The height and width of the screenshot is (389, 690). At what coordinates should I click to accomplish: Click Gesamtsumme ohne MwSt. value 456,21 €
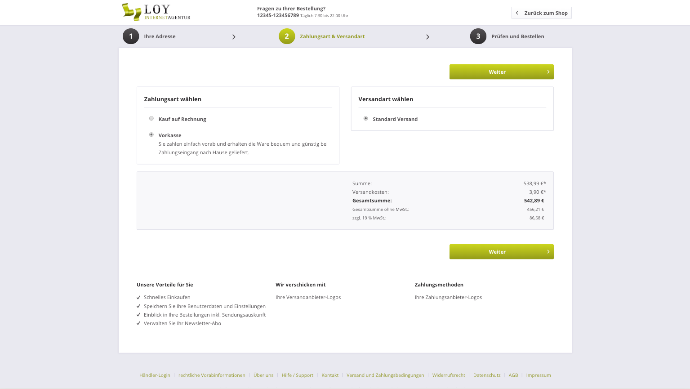(535, 210)
